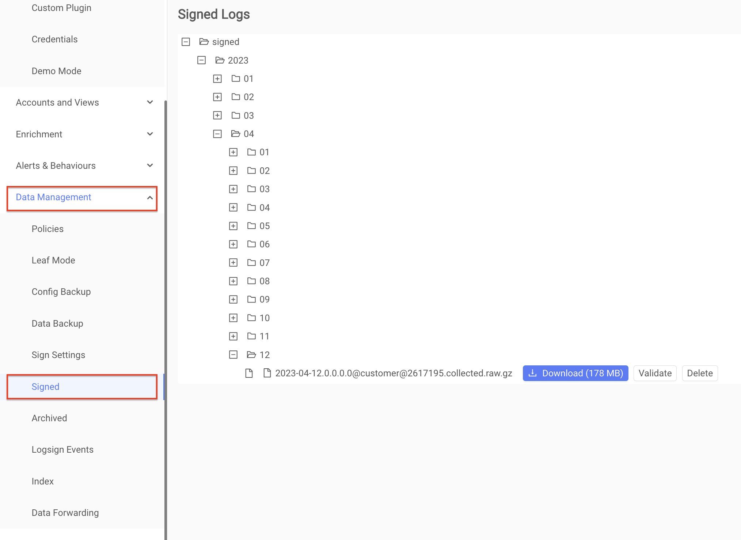Open Custom Plugin settings
The width and height of the screenshot is (741, 540).
pyautogui.click(x=61, y=8)
